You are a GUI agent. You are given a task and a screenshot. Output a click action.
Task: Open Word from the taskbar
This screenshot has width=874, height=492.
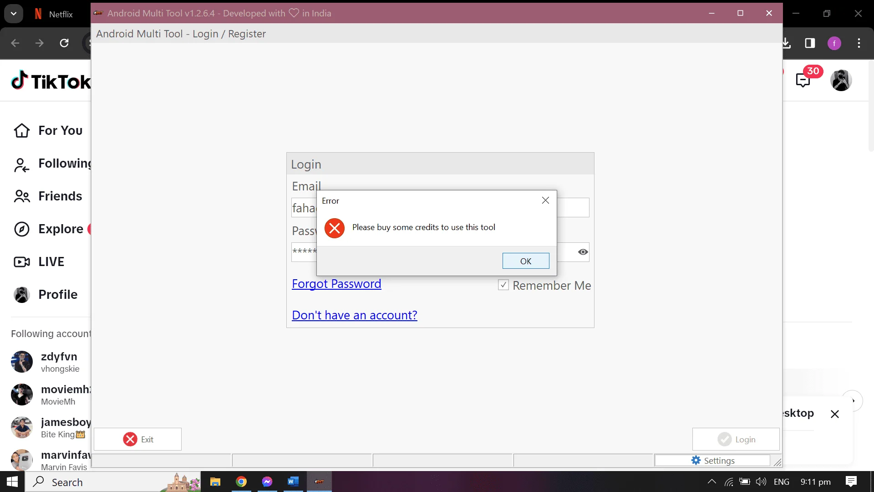pos(293,482)
